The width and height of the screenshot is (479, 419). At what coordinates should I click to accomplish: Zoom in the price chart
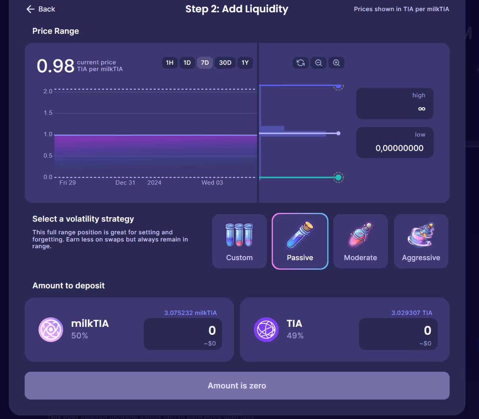click(336, 63)
